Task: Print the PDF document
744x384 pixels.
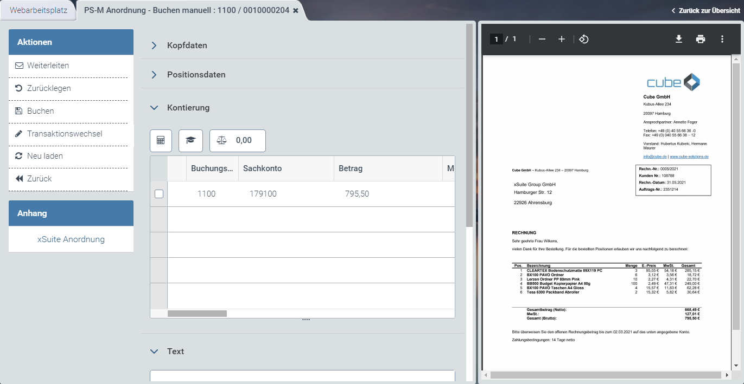Action: click(701, 39)
